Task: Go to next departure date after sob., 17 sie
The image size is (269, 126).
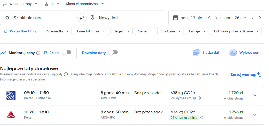Action: pyautogui.click(x=216, y=18)
